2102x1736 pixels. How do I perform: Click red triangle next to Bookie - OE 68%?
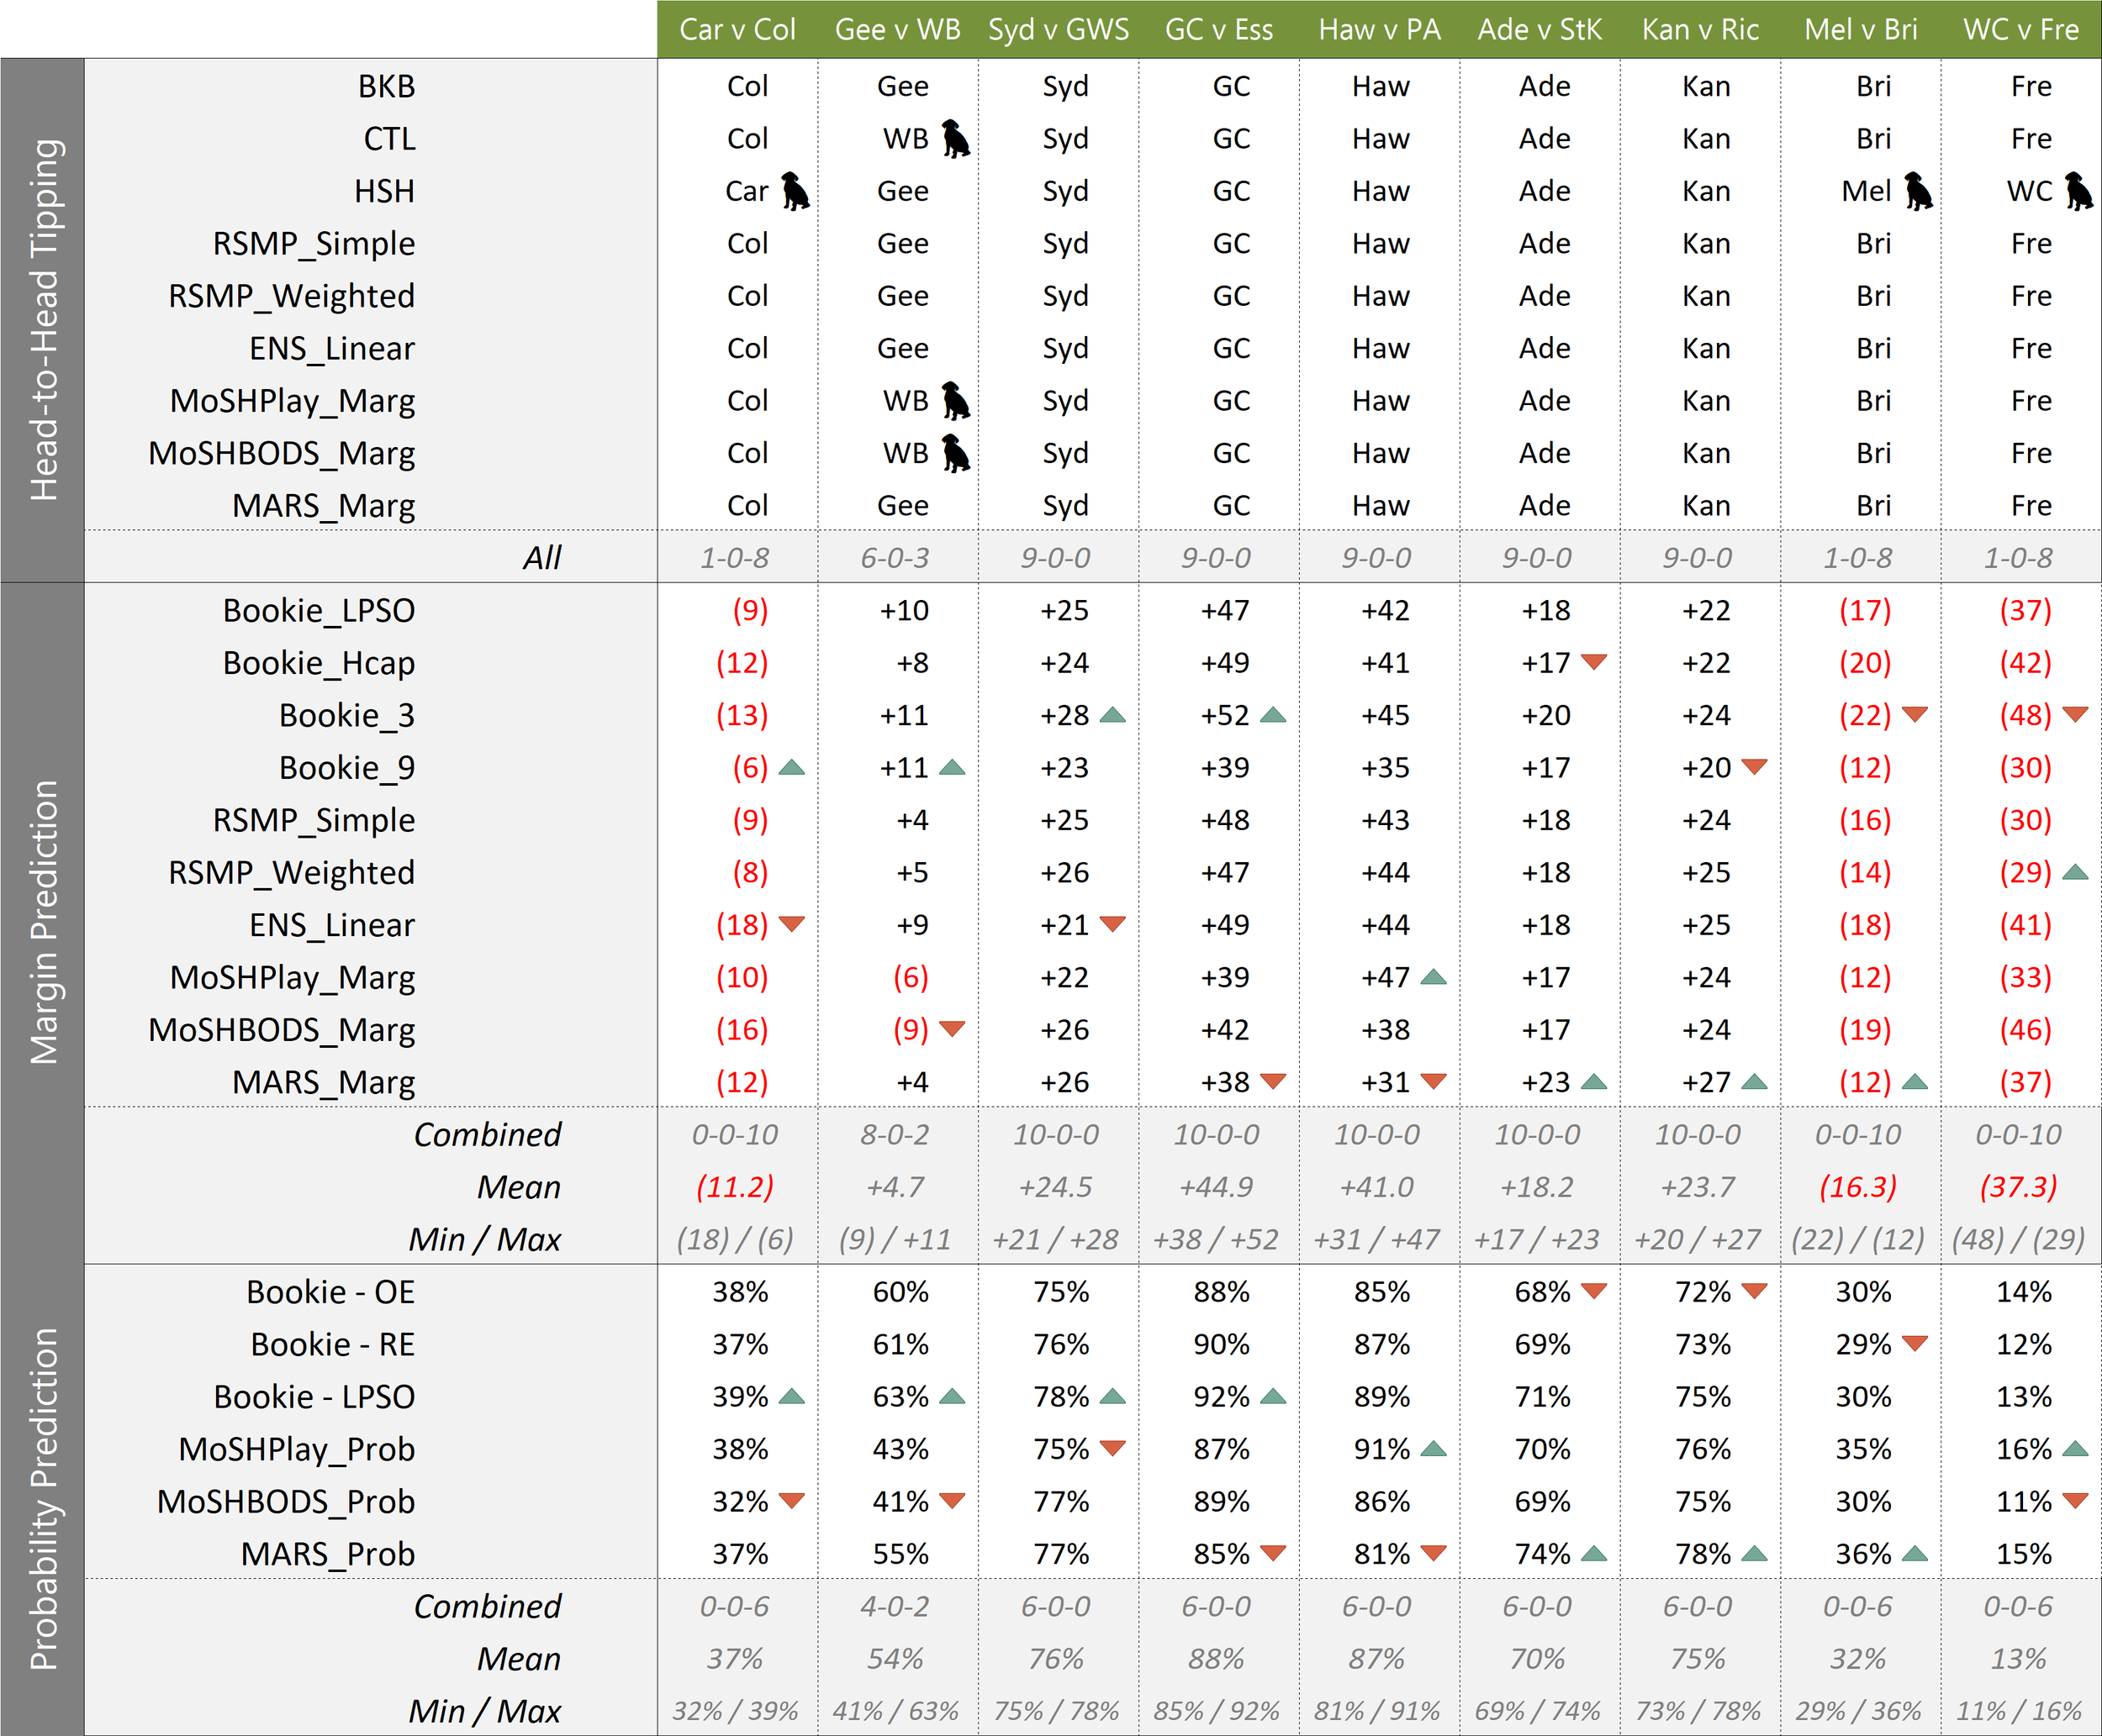1594,1291
